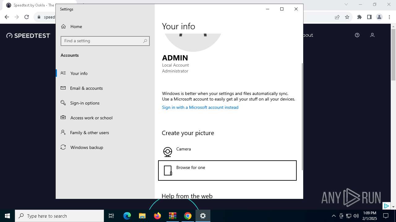
Task: Click the ADMIN profile picture circle
Action: [x=192, y=42]
